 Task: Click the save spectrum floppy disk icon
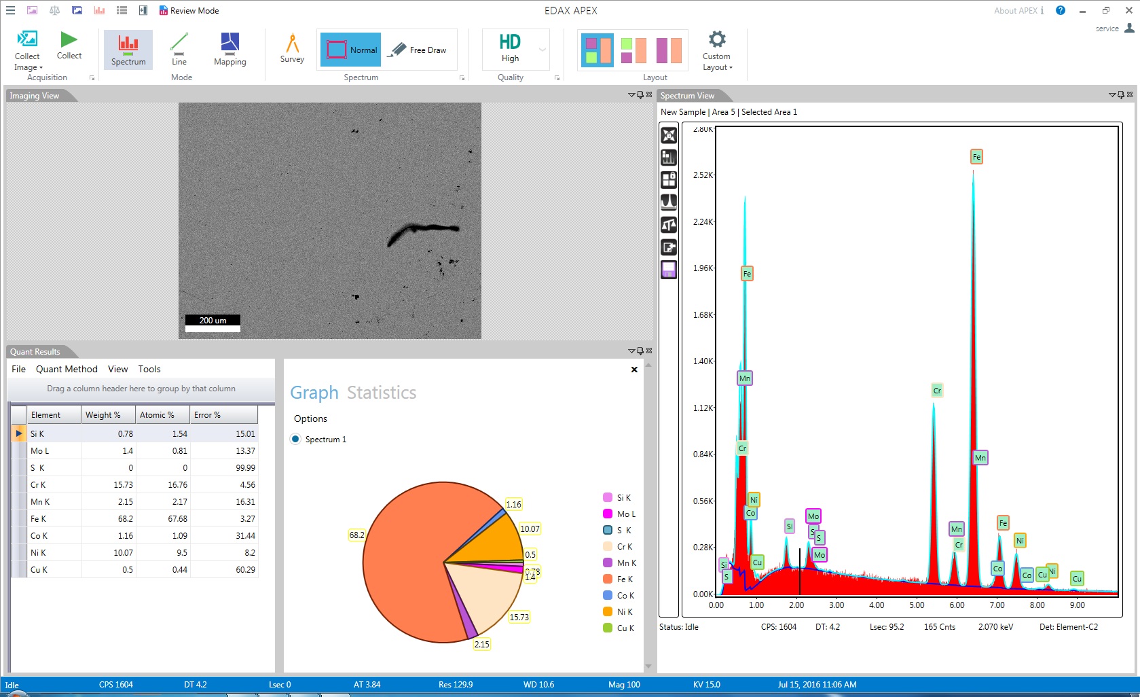point(669,270)
